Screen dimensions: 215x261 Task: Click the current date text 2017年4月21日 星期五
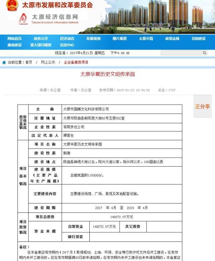click(87, 53)
